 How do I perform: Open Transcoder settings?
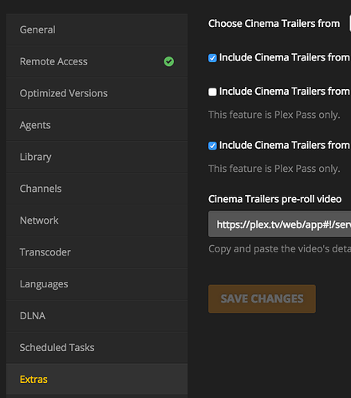pyautogui.click(x=97, y=252)
